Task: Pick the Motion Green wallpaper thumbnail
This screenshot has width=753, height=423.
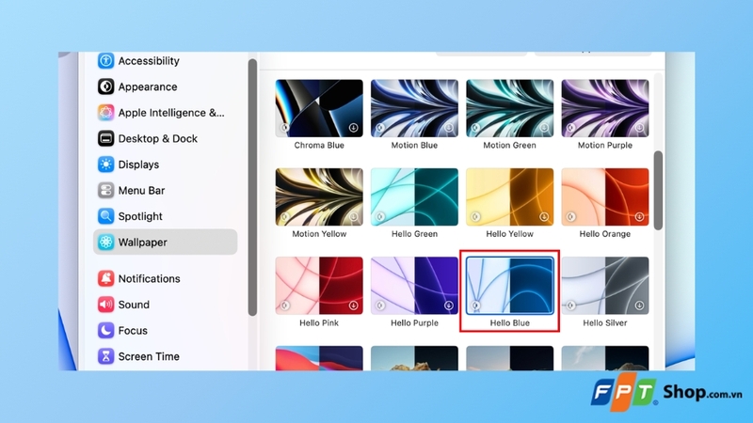Action: point(509,108)
